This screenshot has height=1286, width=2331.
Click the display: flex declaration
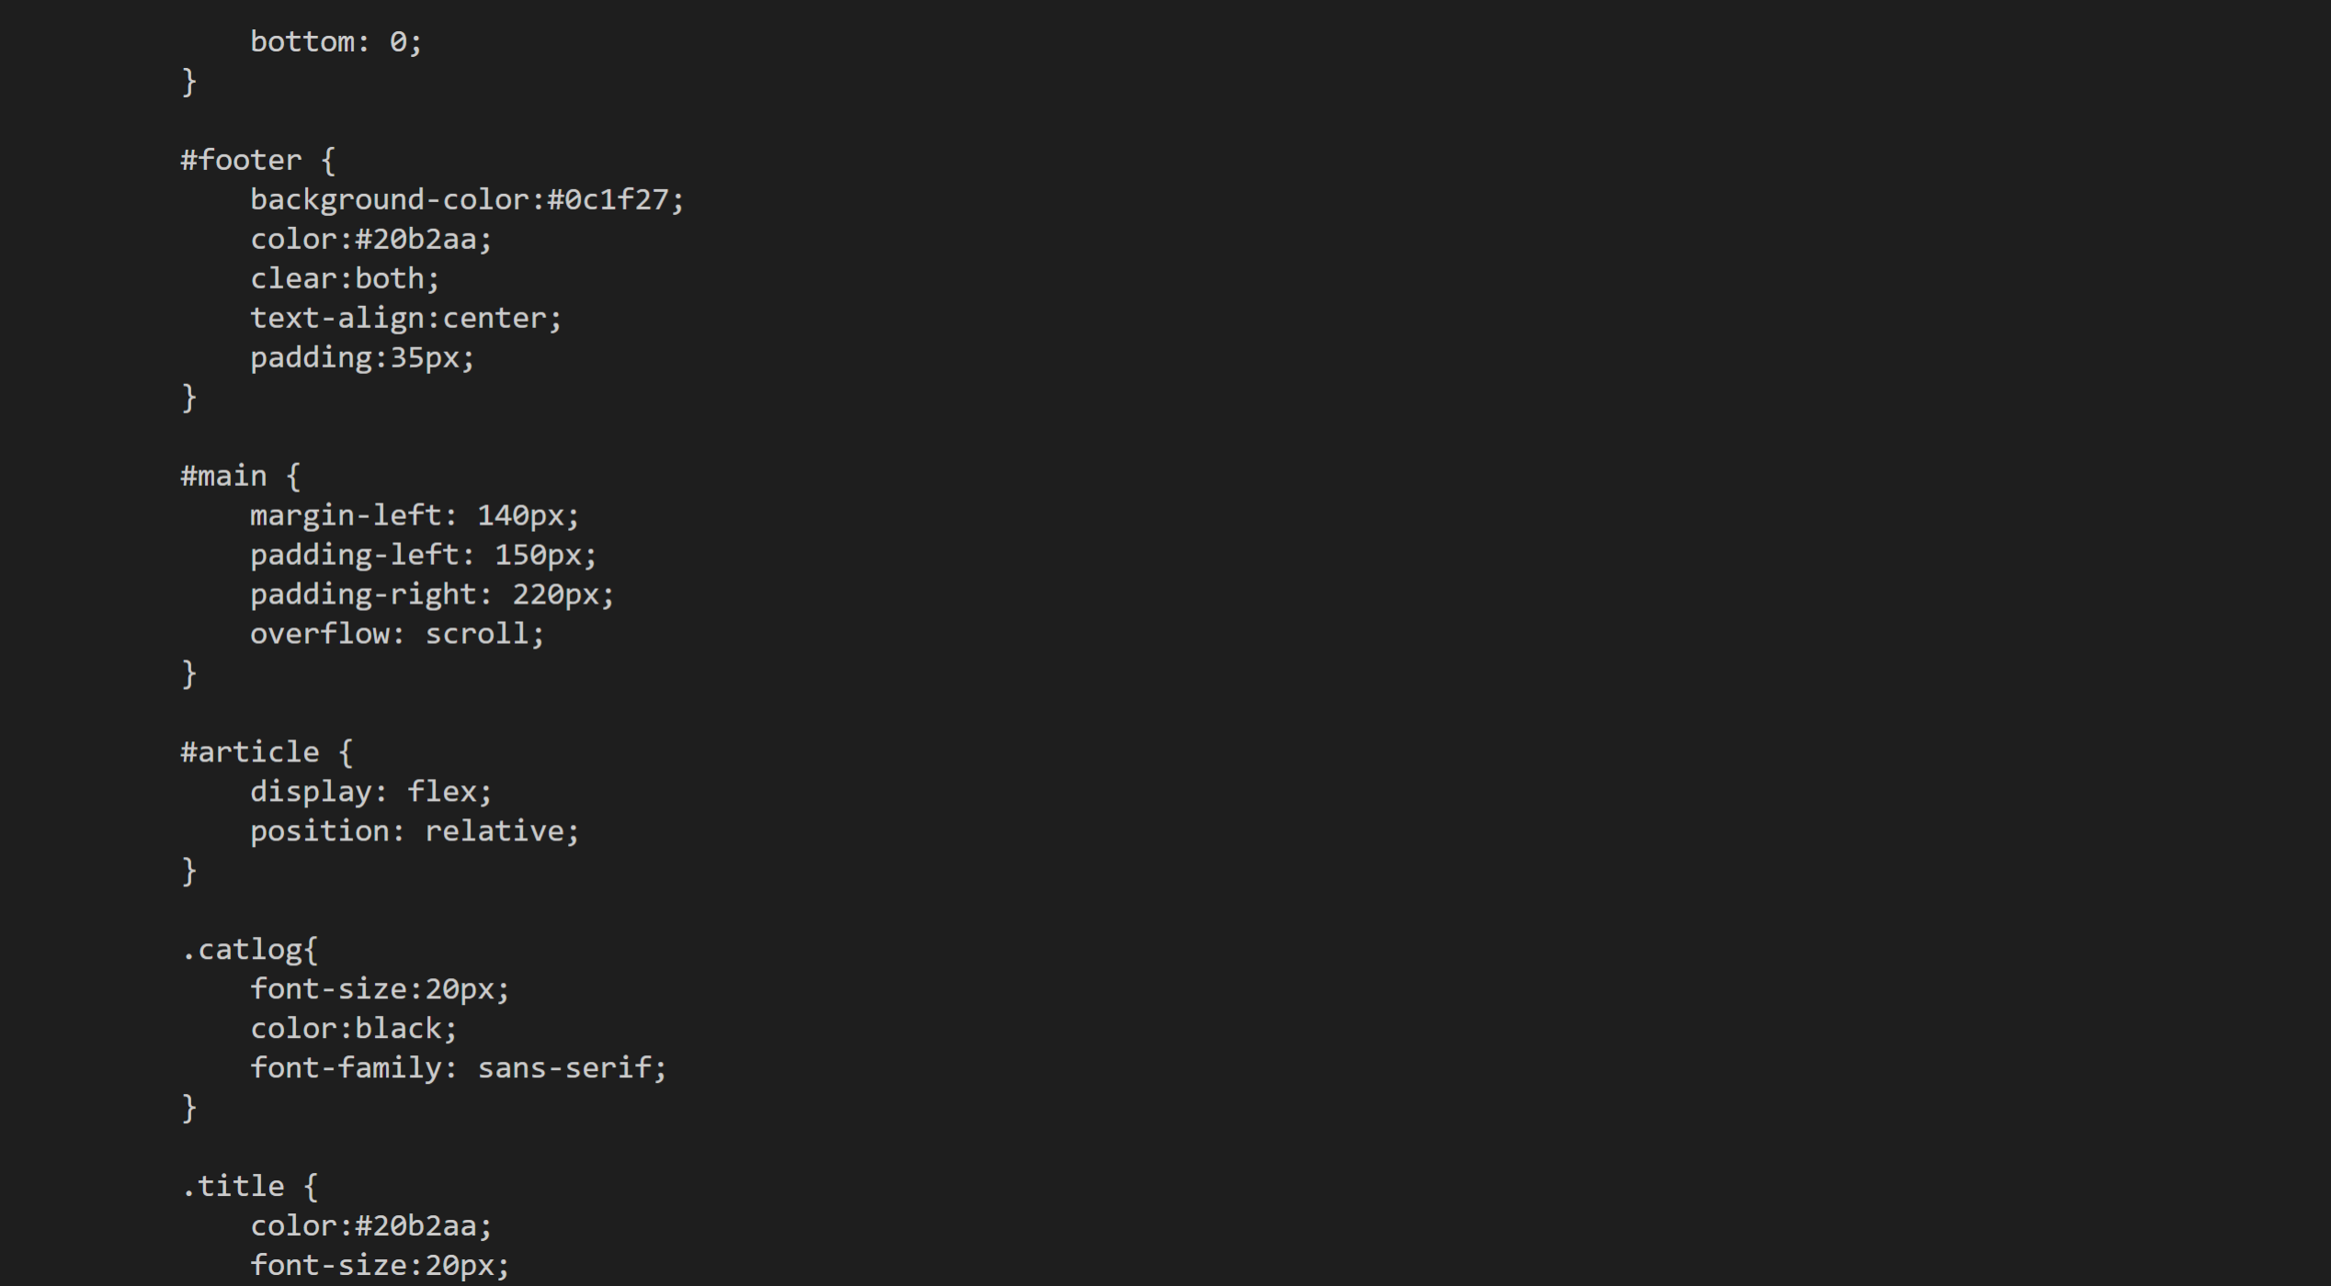click(371, 793)
